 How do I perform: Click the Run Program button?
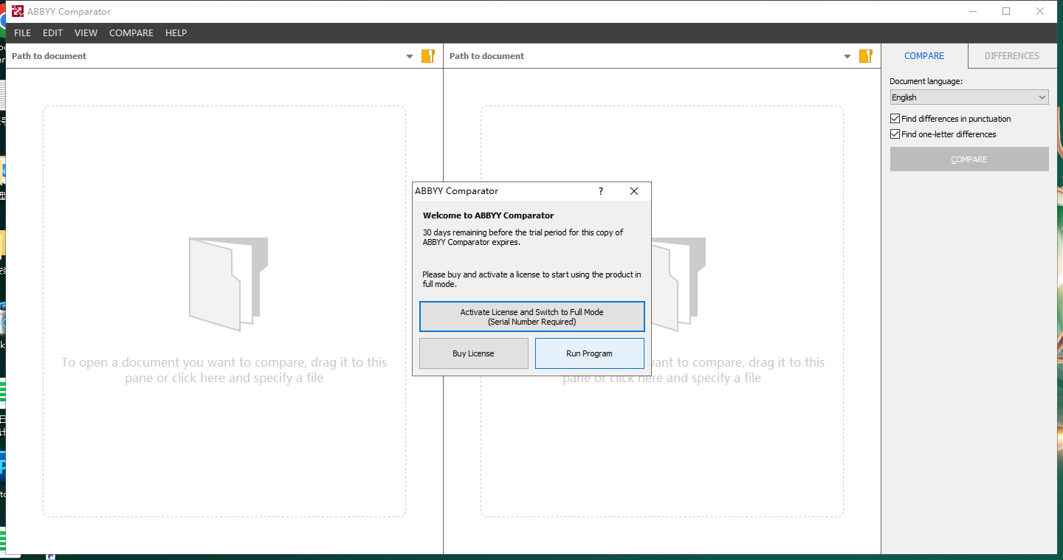click(589, 353)
